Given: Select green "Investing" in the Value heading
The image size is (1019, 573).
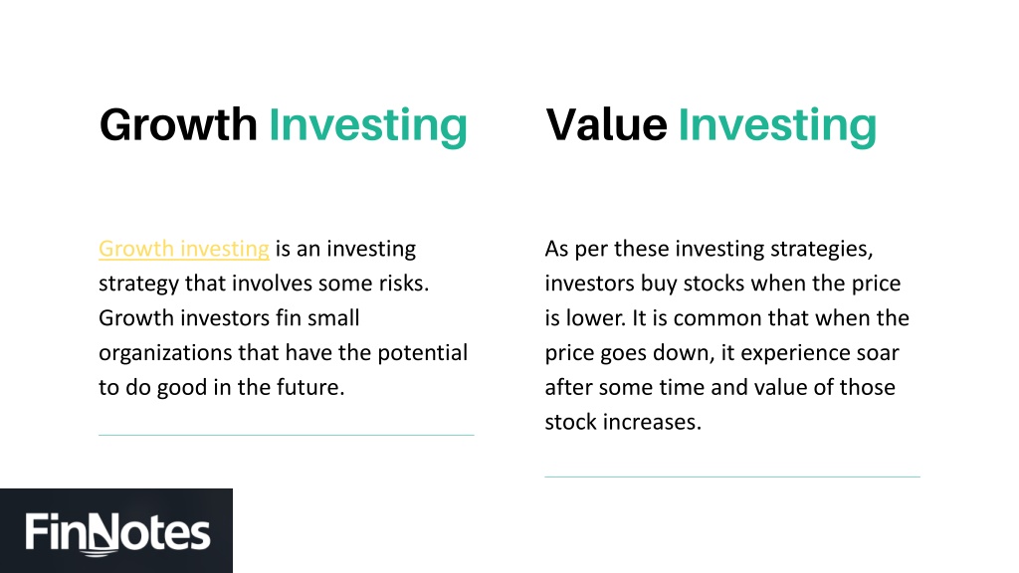Looking at the screenshot, I should click(x=777, y=126).
